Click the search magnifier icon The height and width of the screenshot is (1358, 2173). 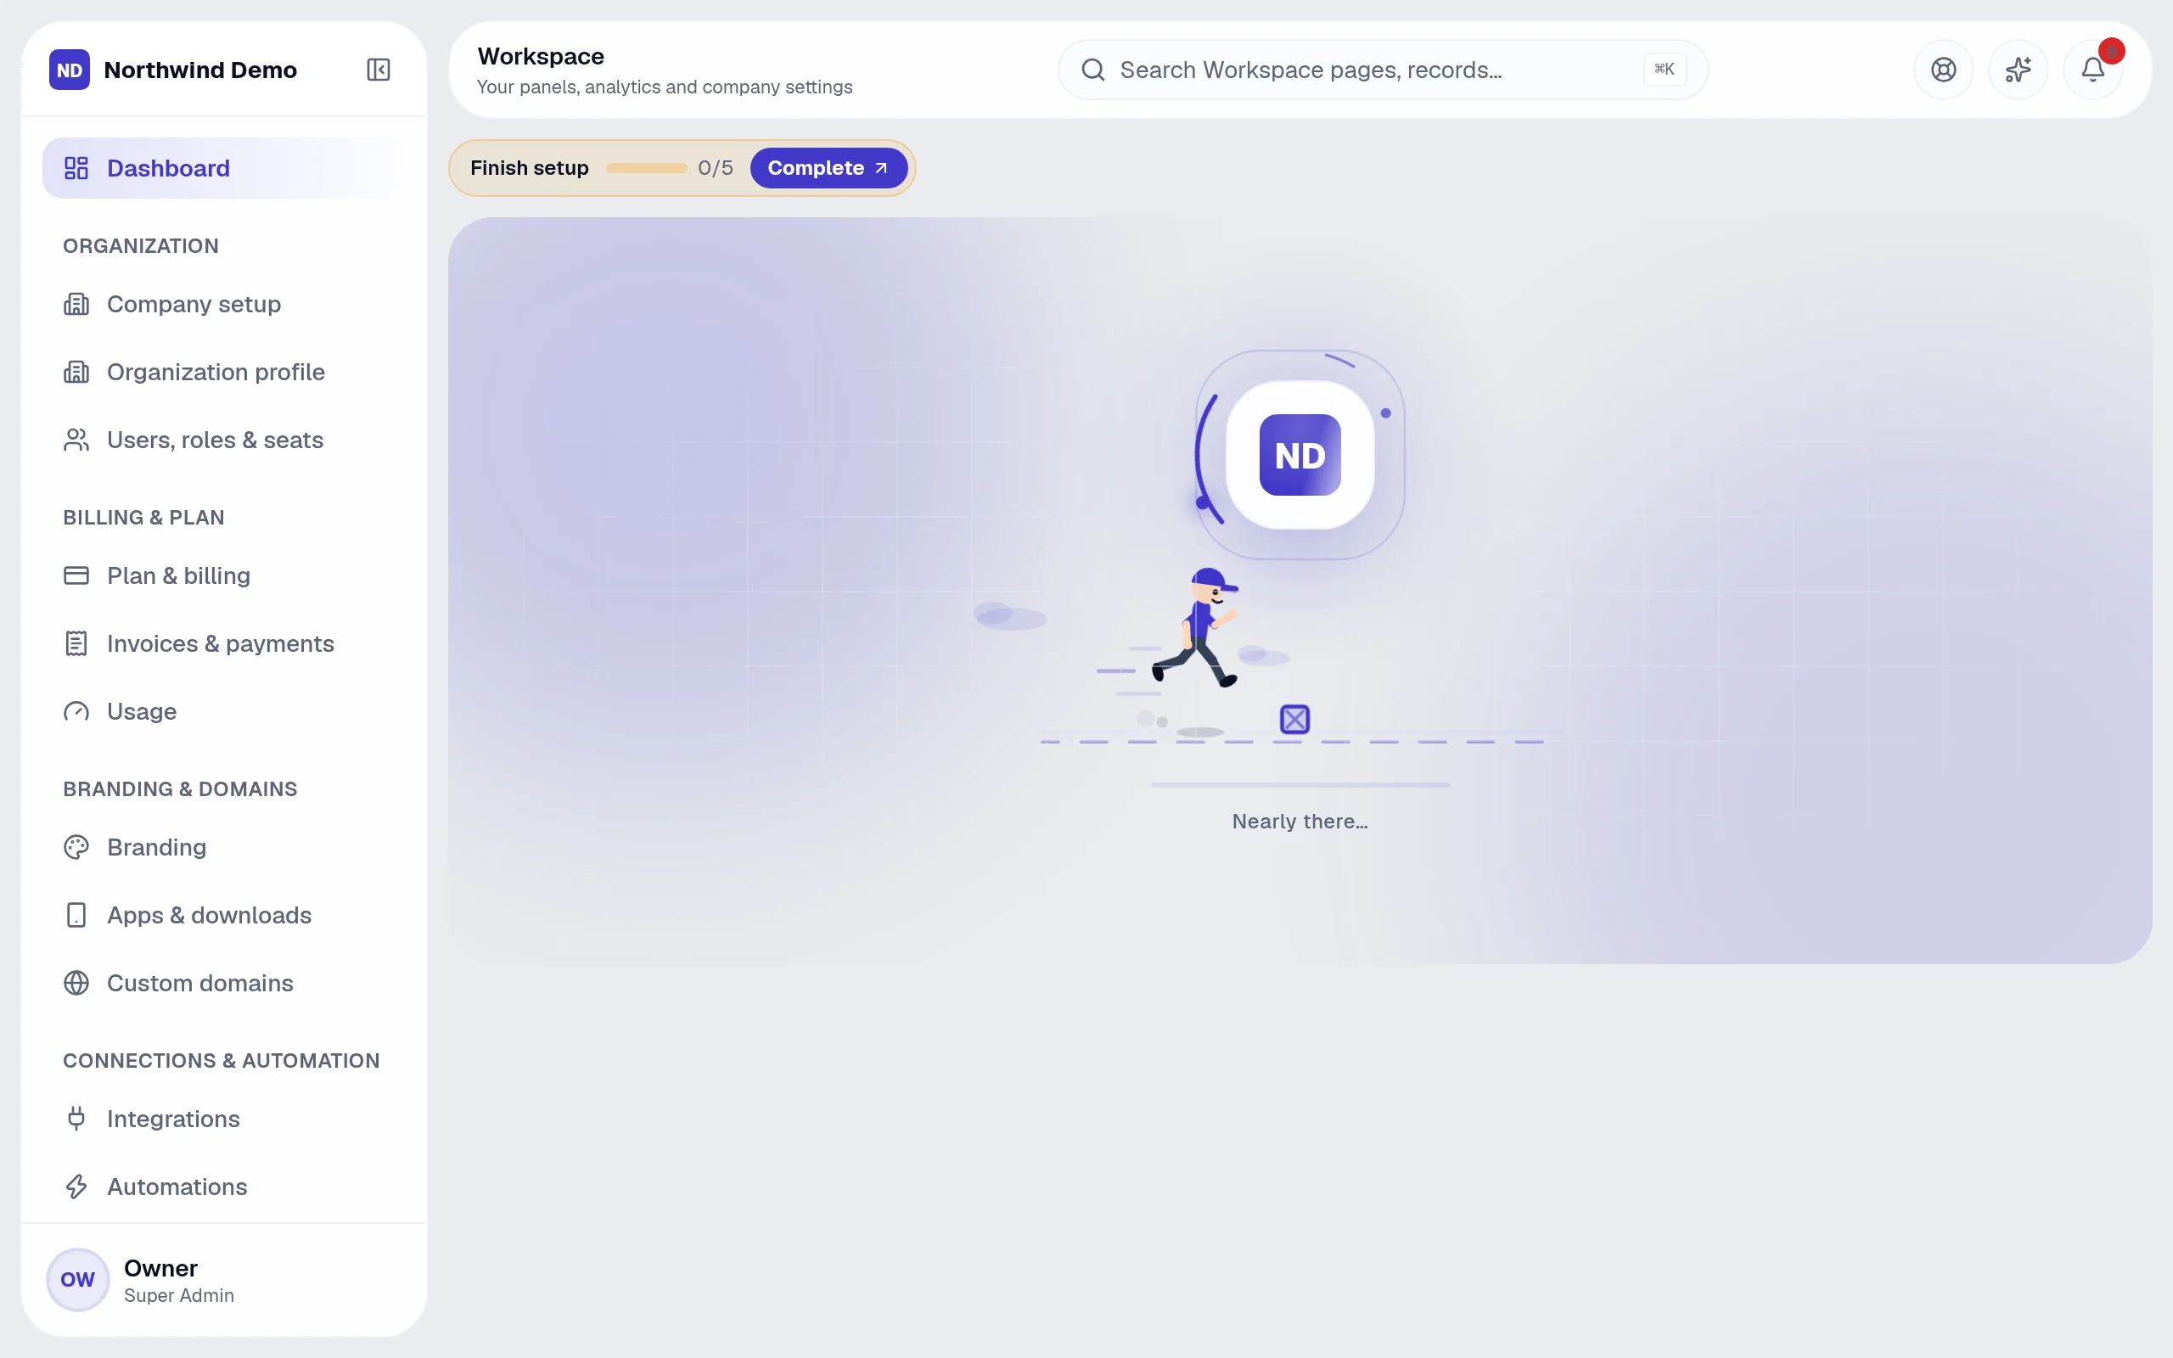(x=1092, y=69)
